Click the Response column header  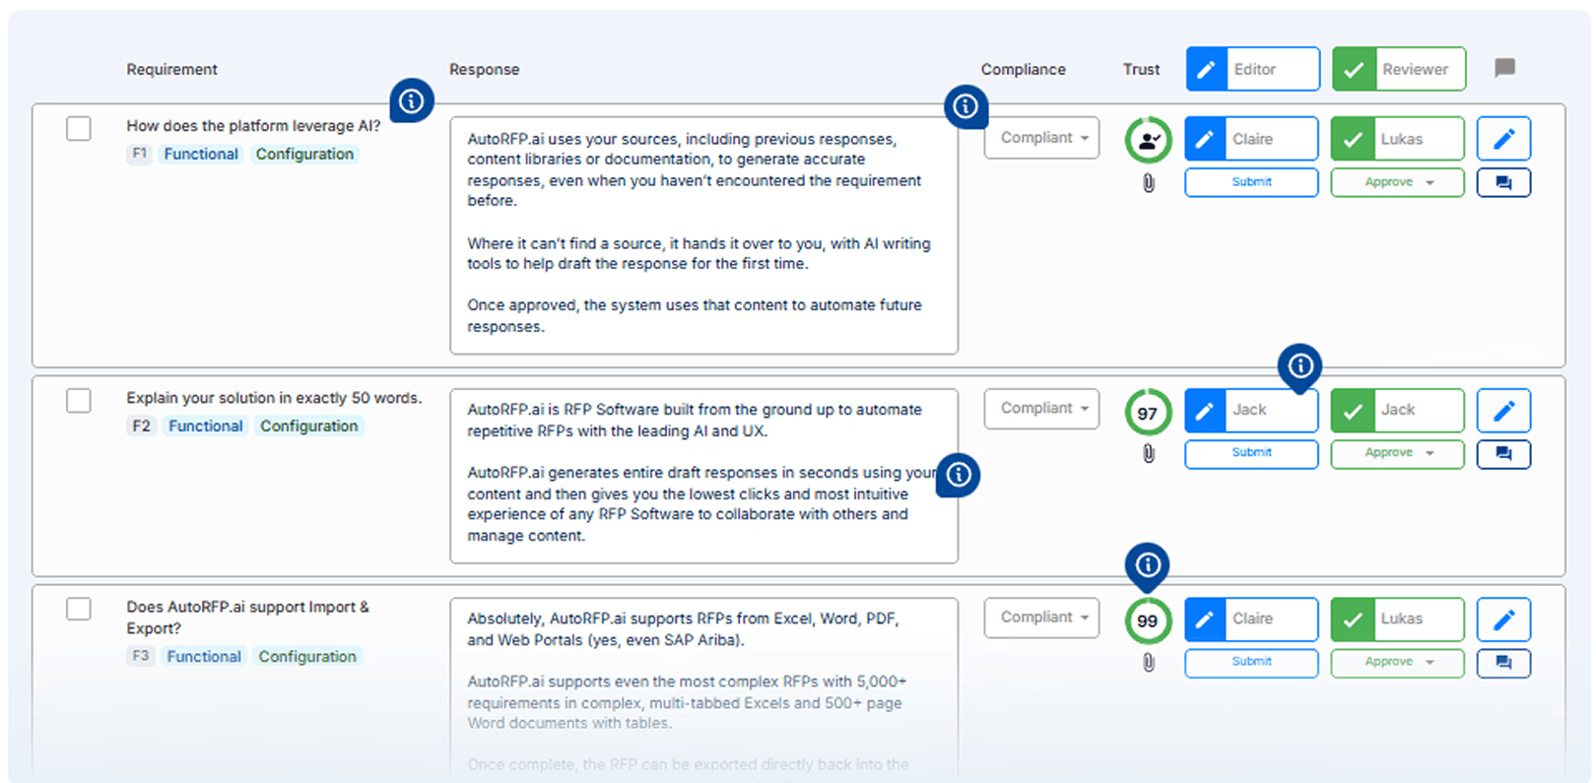pyautogui.click(x=484, y=69)
